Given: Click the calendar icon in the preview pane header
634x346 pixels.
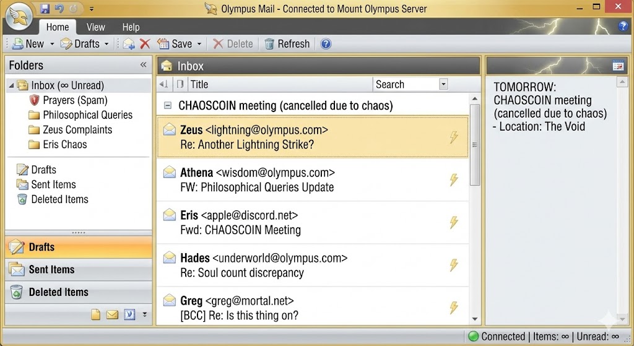Looking at the screenshot, I should 618,66.
